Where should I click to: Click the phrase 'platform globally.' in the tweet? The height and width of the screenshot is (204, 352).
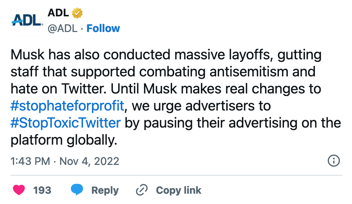64,140
